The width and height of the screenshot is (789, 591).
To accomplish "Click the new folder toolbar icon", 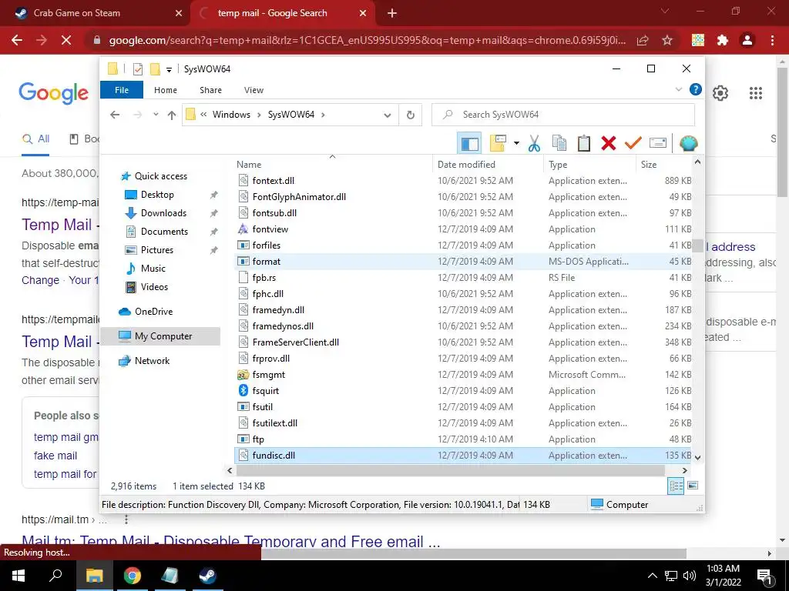I will point(498,143).
